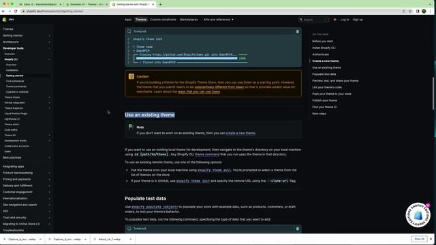436x245 pixels.
Task: Click Show All downloads button
Action: (x=420, y=239)
